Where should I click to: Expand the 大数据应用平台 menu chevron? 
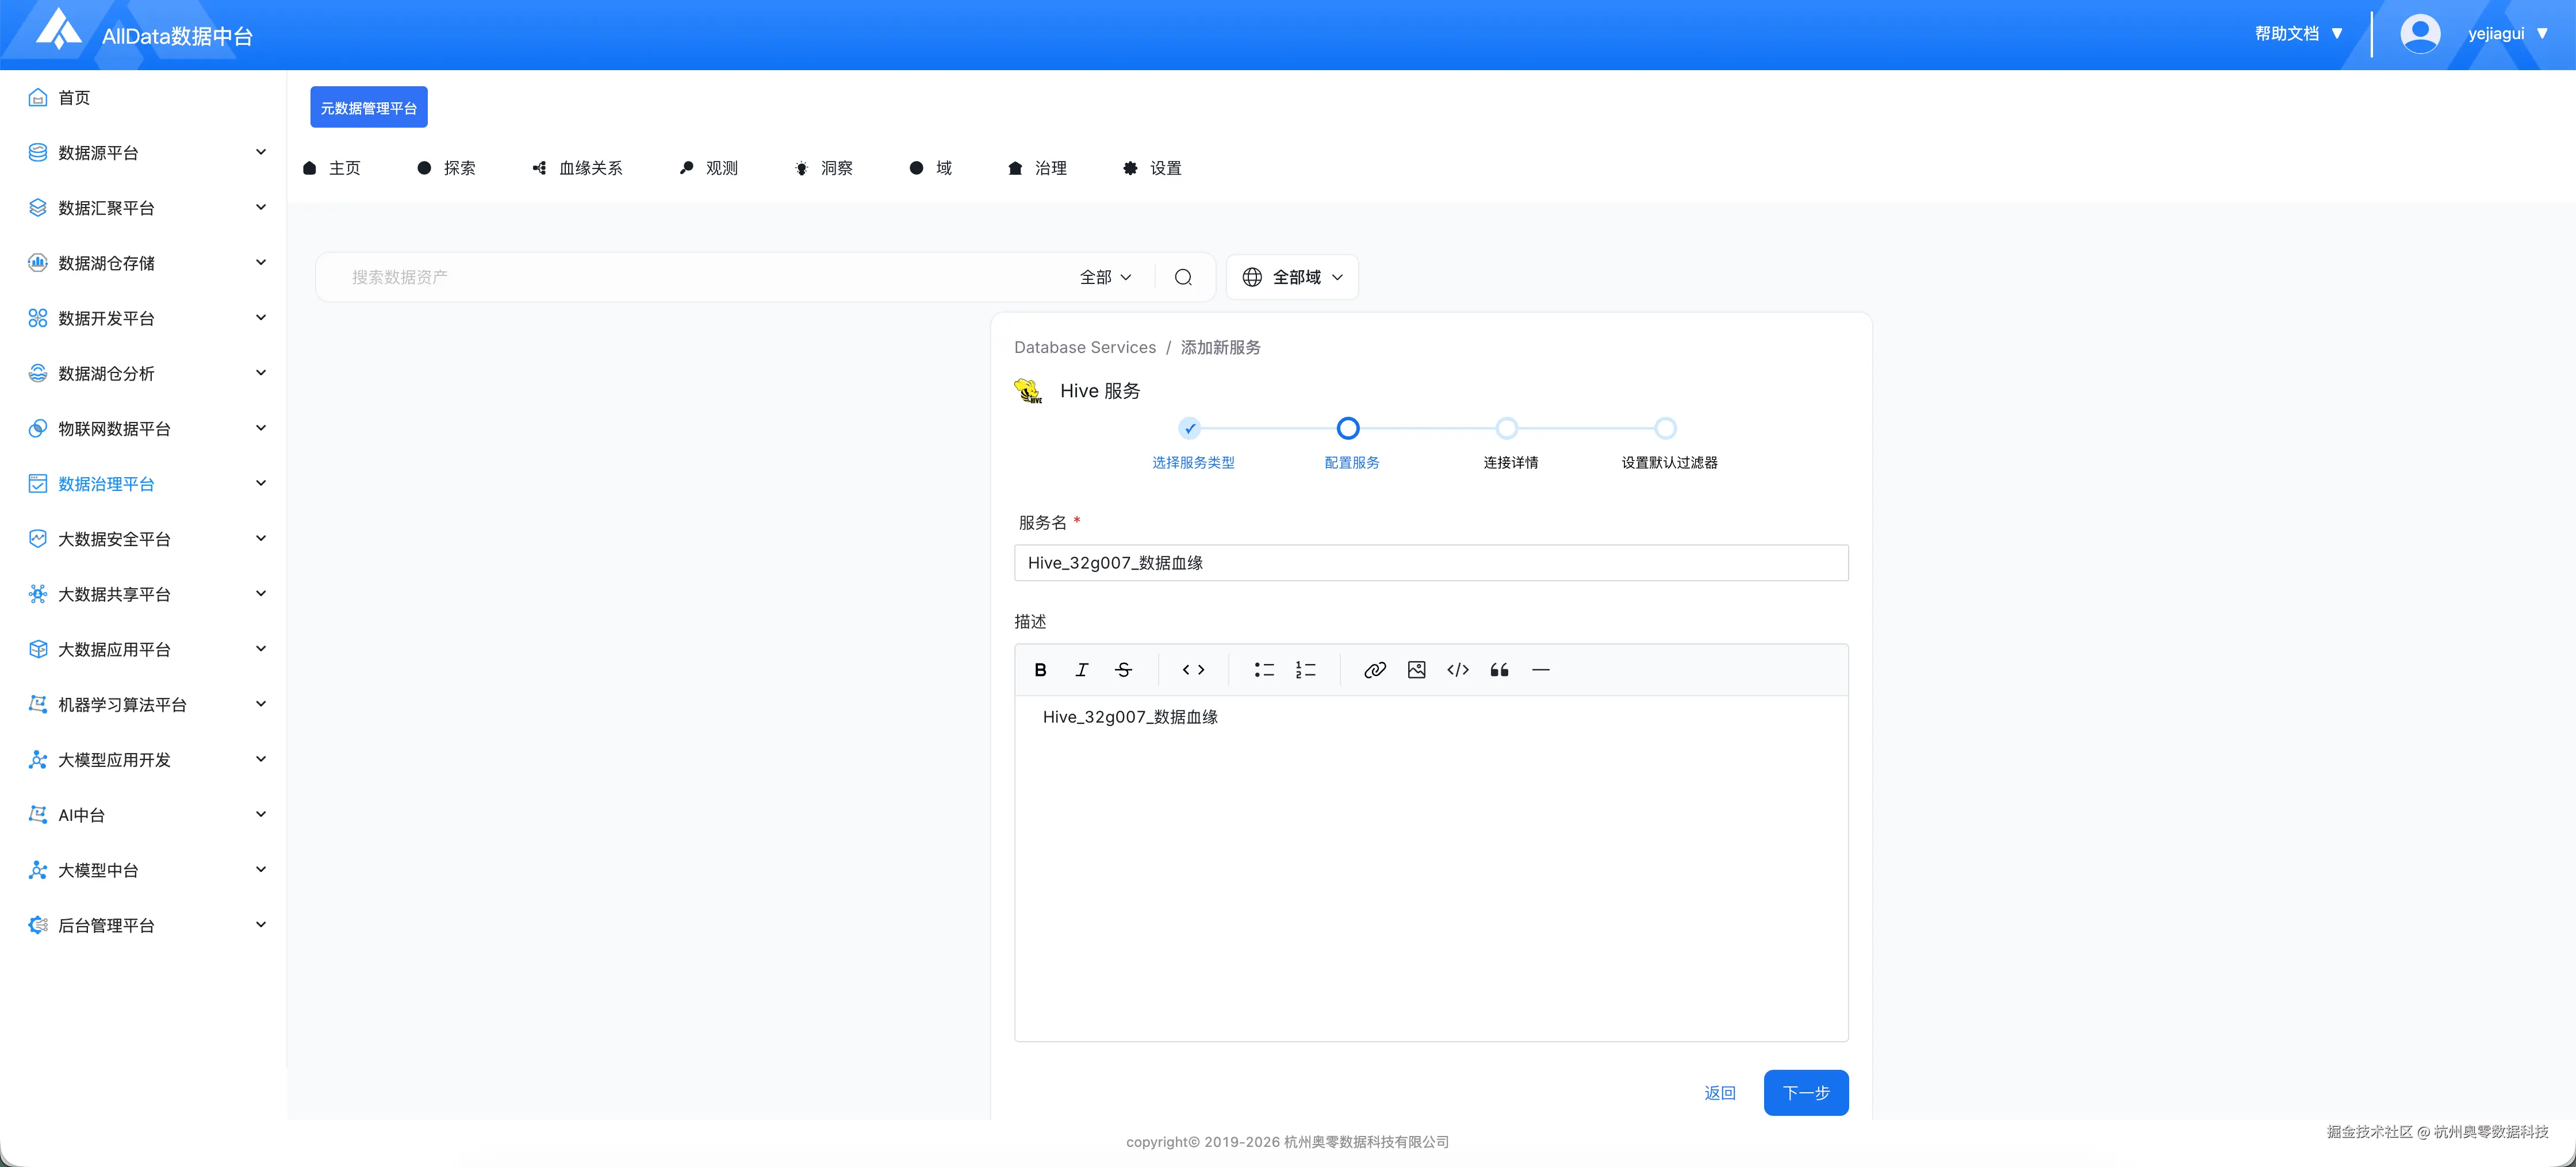(x=261, y=649)
